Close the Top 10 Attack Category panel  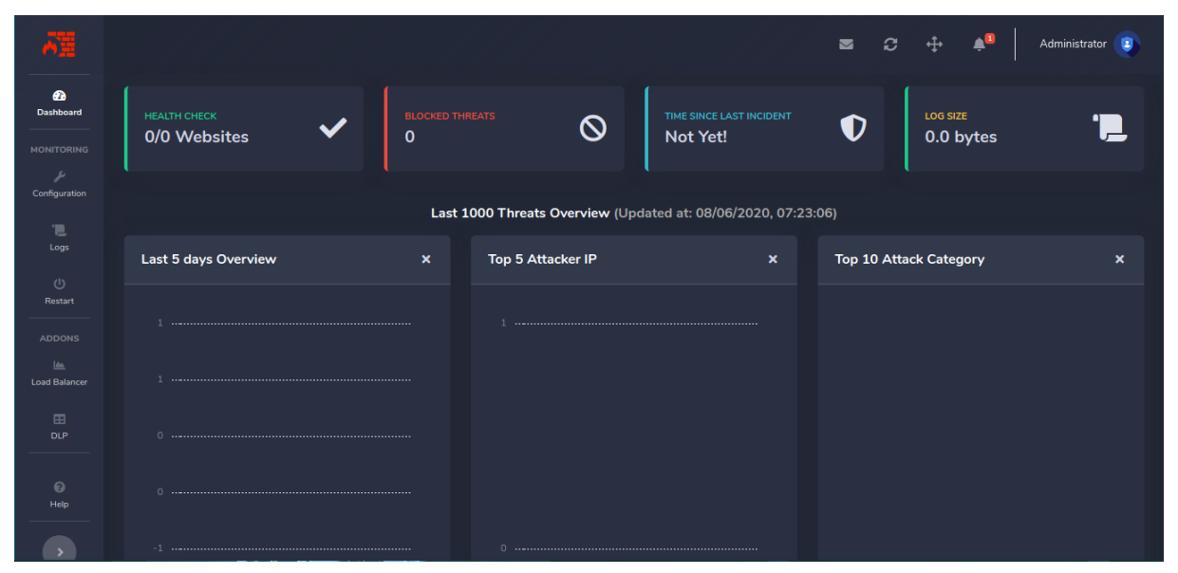1119,259
